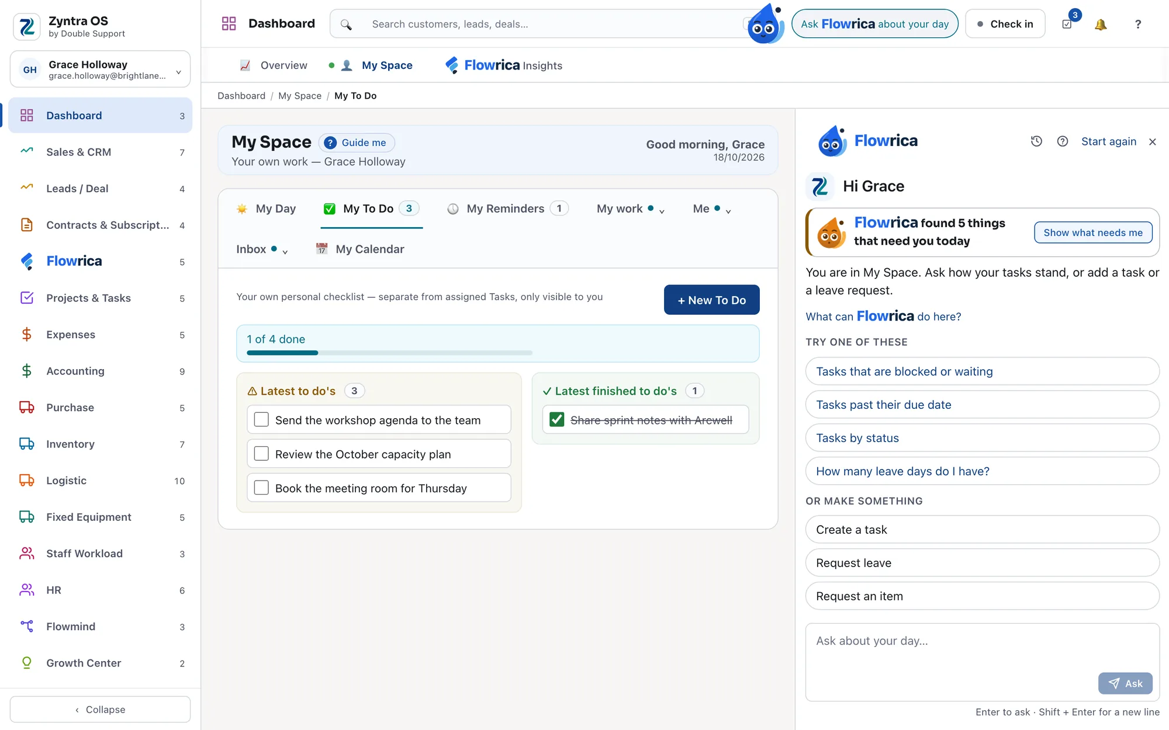1169x730 pixels.
Task: Toggle the Check in button
Action: (x=1005, y=24)
